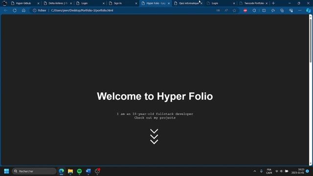
Task: Close the Sign In tab
Action: point(136,3)
